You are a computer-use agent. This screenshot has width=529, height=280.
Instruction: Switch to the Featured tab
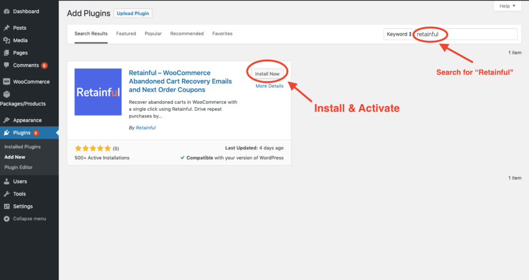coord(126,34)
